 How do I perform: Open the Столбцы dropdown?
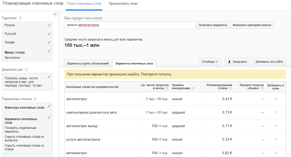(210, 62)
